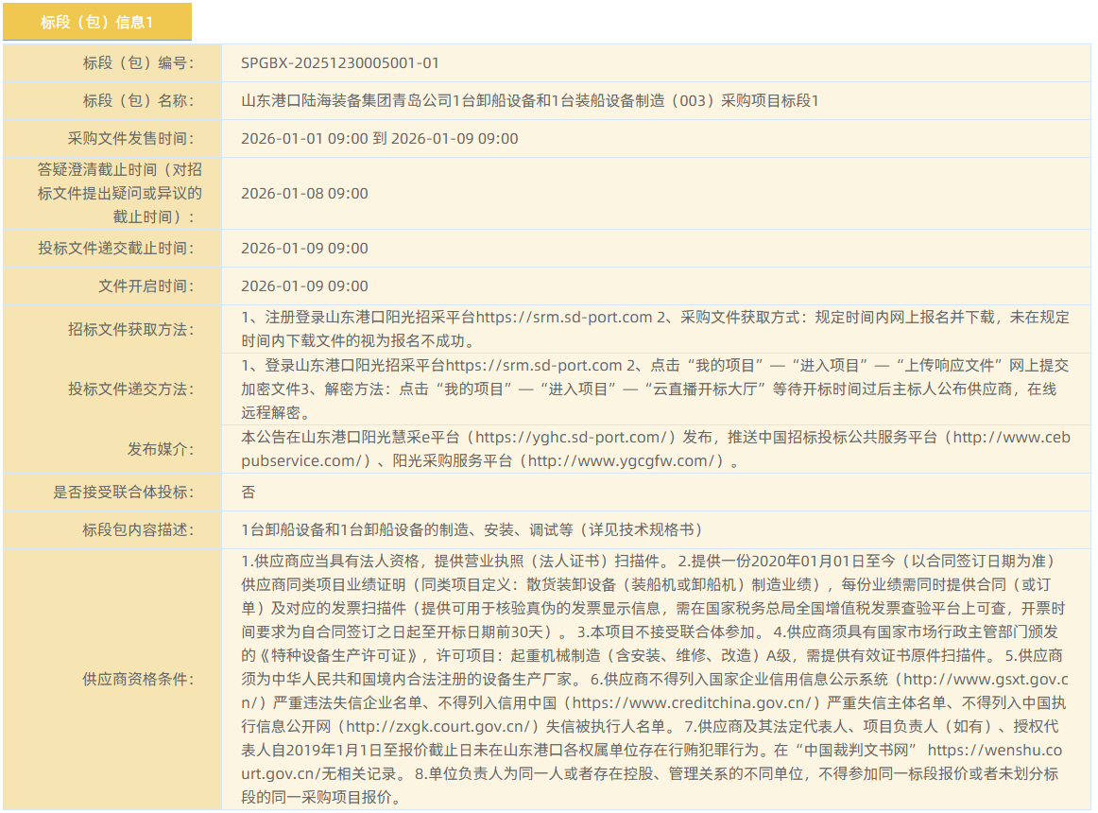The width and height of the screenshot is (1098, 813).
Task: Click the 否 value for 联合体投标
Action: pyautogui.click(x=249, y=492)
